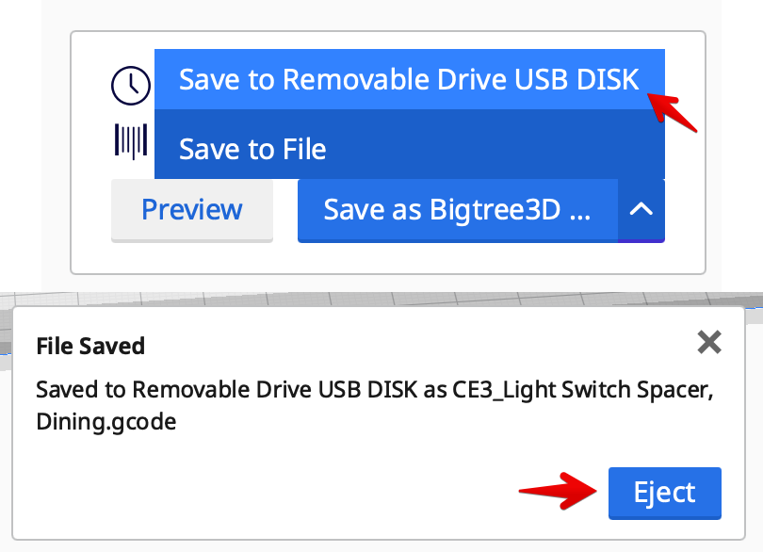Click the File Saved dialog title
This screenshot has height=552, width=763.
[x=89, y=346]
